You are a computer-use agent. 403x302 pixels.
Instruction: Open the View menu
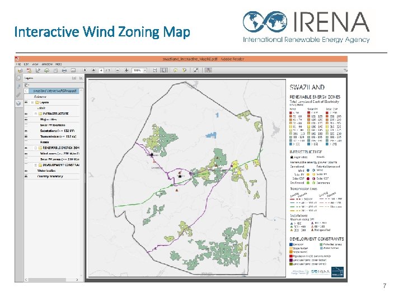pyautogui.click(x=35, y=64)
